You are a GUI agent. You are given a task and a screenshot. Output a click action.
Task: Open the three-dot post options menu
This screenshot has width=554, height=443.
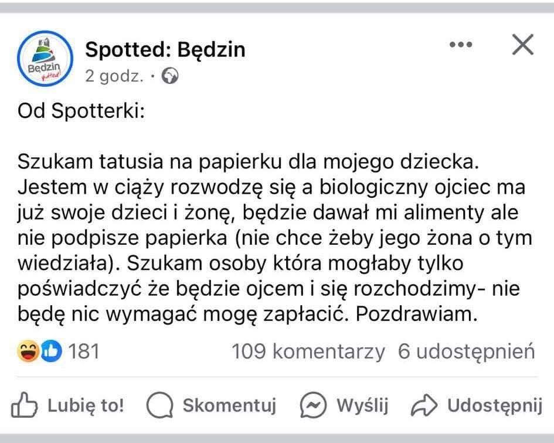tap(460, 45)
